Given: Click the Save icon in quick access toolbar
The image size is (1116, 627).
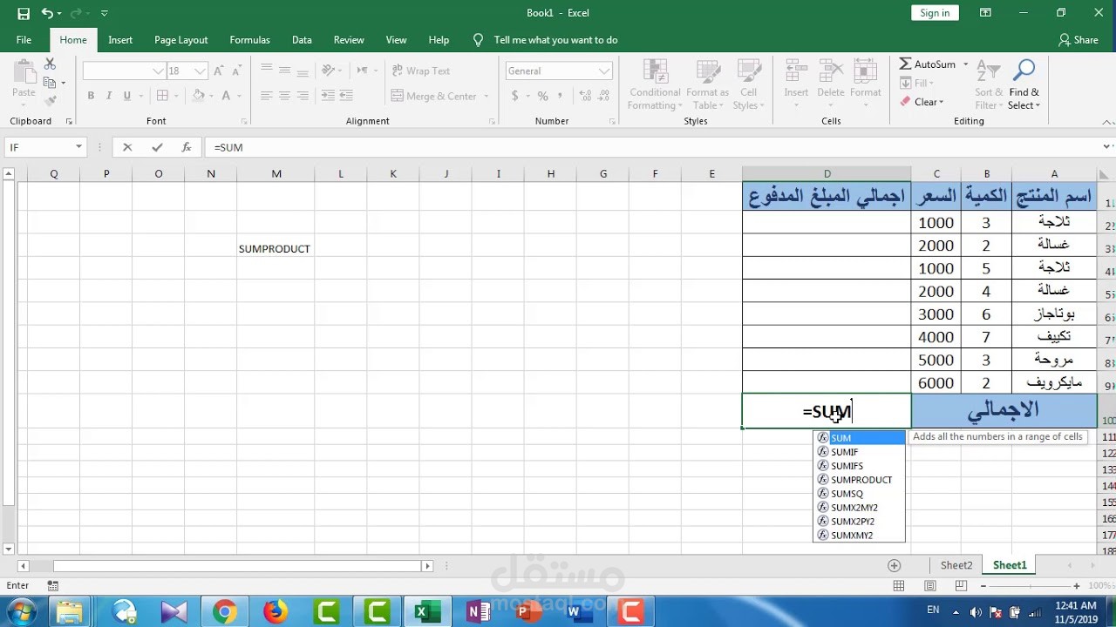Looking at the screenshot, I should (24, 13).
